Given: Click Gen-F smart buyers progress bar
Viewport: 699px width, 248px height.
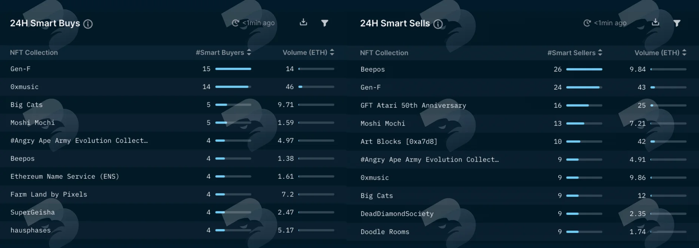Looking at the screenshot, I should (233, 69).
